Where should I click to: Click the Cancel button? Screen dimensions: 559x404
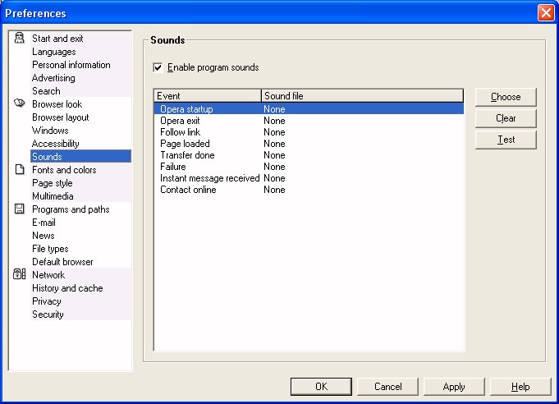tap(388, 387)
